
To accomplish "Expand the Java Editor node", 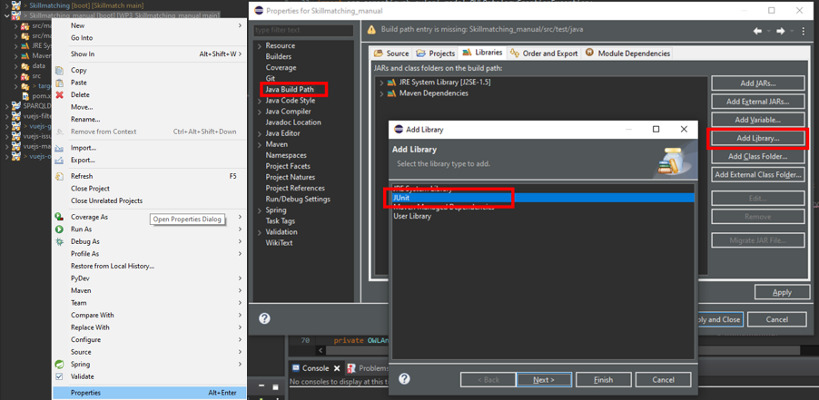I will pyautogui.click(x=259, y=133).
